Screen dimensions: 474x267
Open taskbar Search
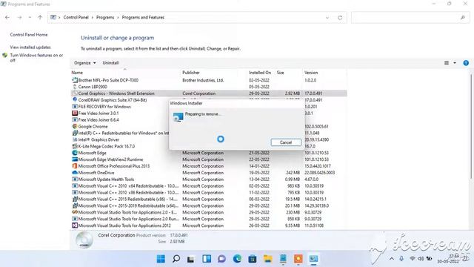(x=176, y=259)
